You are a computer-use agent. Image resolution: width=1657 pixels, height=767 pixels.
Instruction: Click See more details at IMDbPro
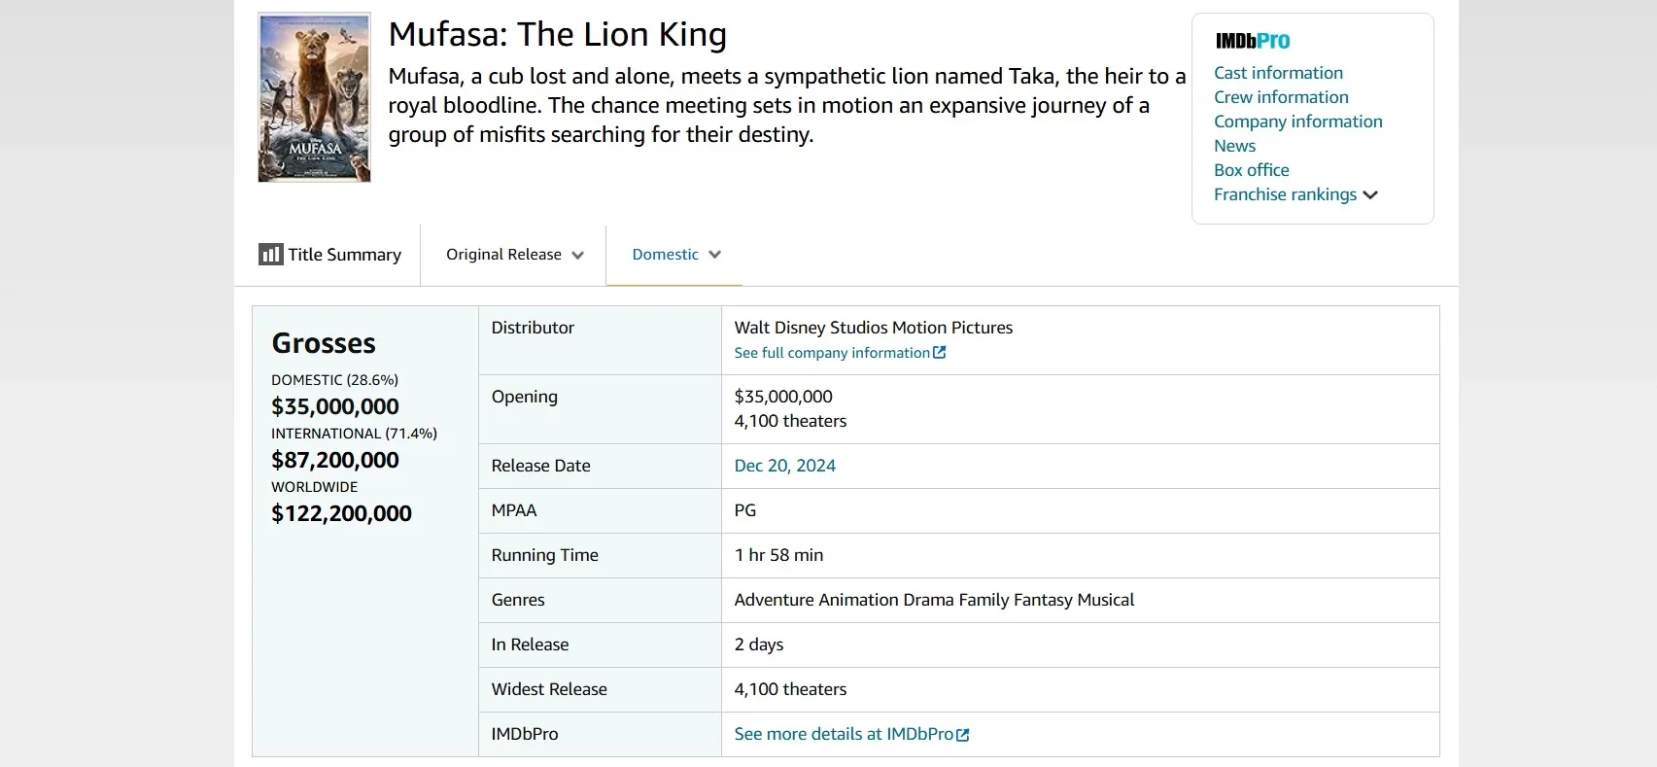[x=844, y=734]
